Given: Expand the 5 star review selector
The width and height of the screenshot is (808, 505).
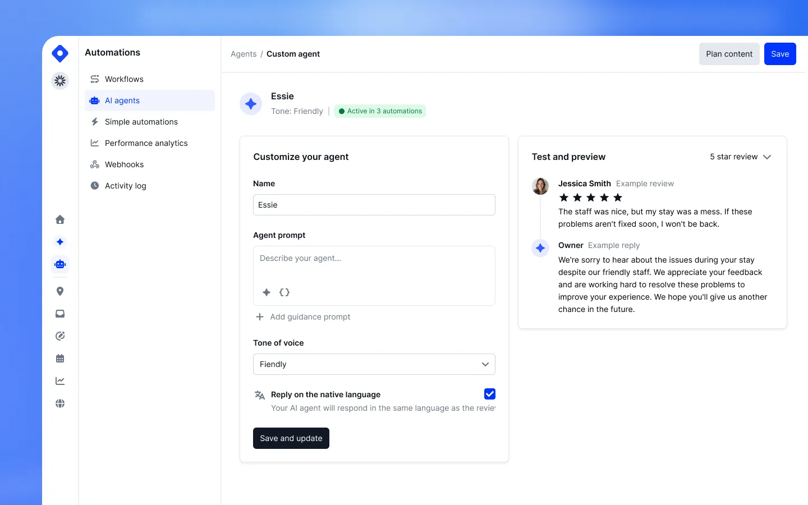Looking at the screenshot, I should (741, 157).
